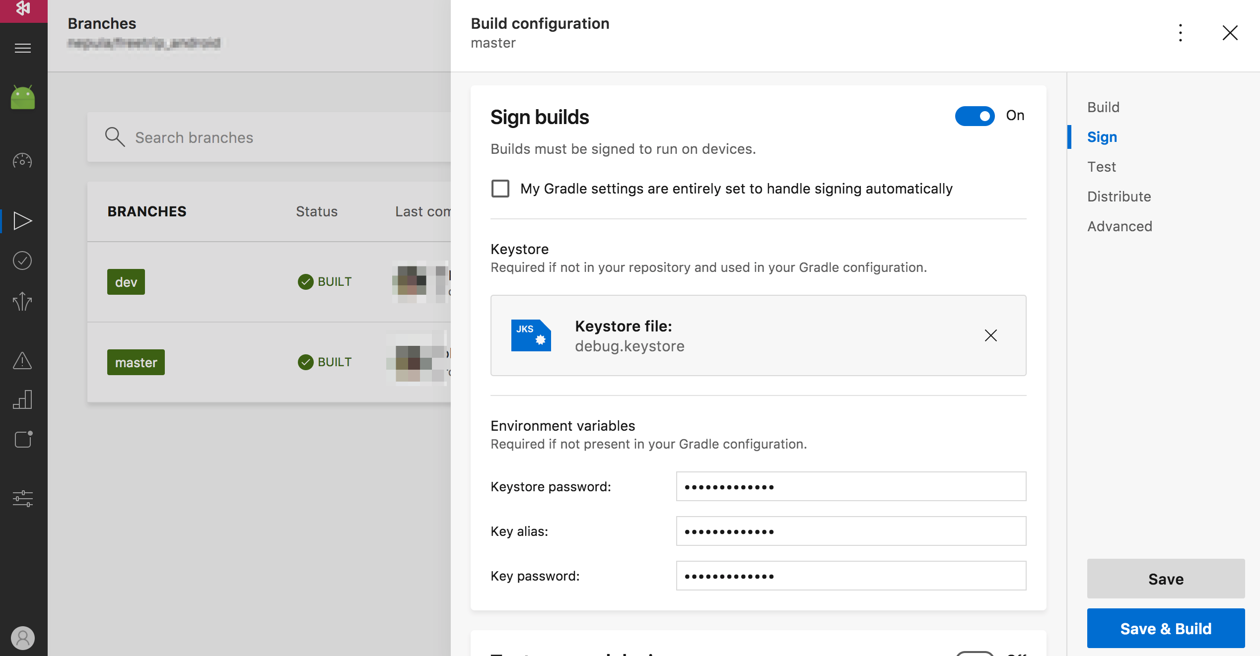Image resolution: width=1260 pixels, height=656 pixels.
Task: Open the Settings sliders icon in sidebar
Action: pos(23,498)
